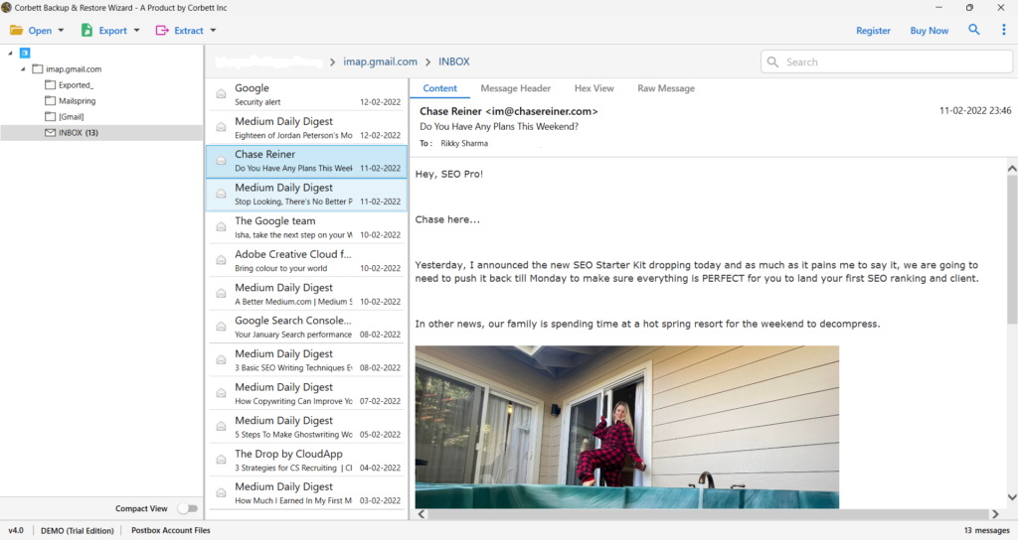Click the scroll up arrow of the message pane
Screen dimensions: 1018x540
pyautogui.click(x=1012, y=168)
